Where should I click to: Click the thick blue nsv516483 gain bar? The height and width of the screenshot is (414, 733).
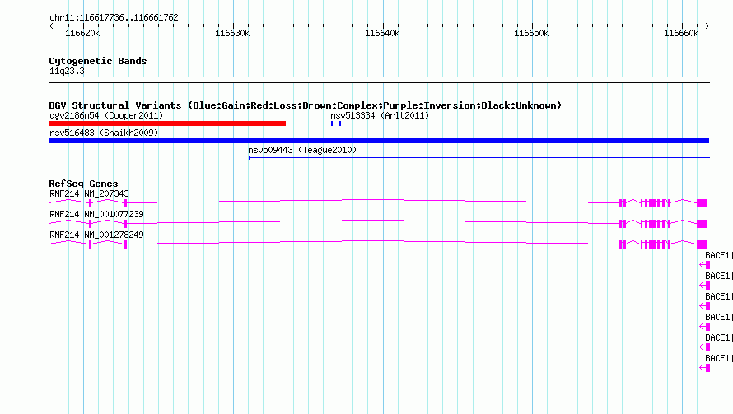[x=379, y=141]
